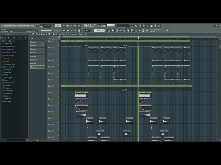Open the VIEW menu
This screenshot has height=165, width=221.
click(x=18, y=26)
